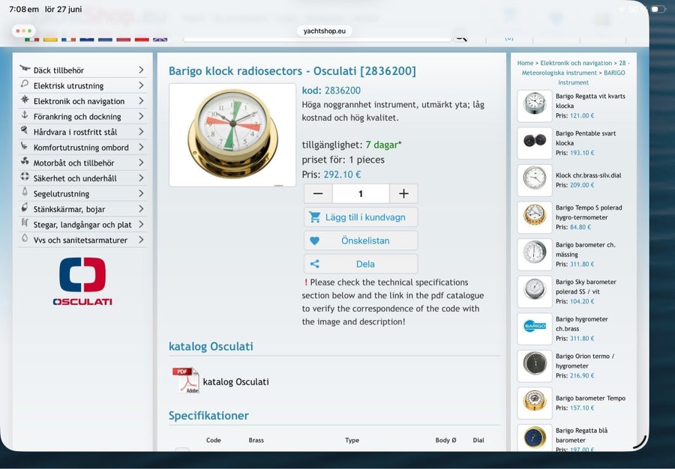The width and height of the screenshot is (675, 469).
Task: Click the Osculati brand logo
Action: tap(82, 281)
